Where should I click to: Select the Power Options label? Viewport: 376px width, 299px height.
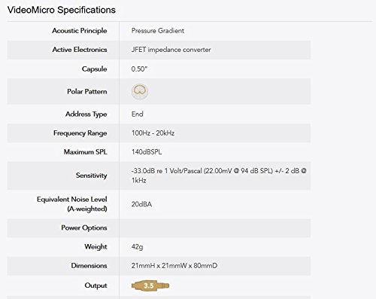(84, 227)
